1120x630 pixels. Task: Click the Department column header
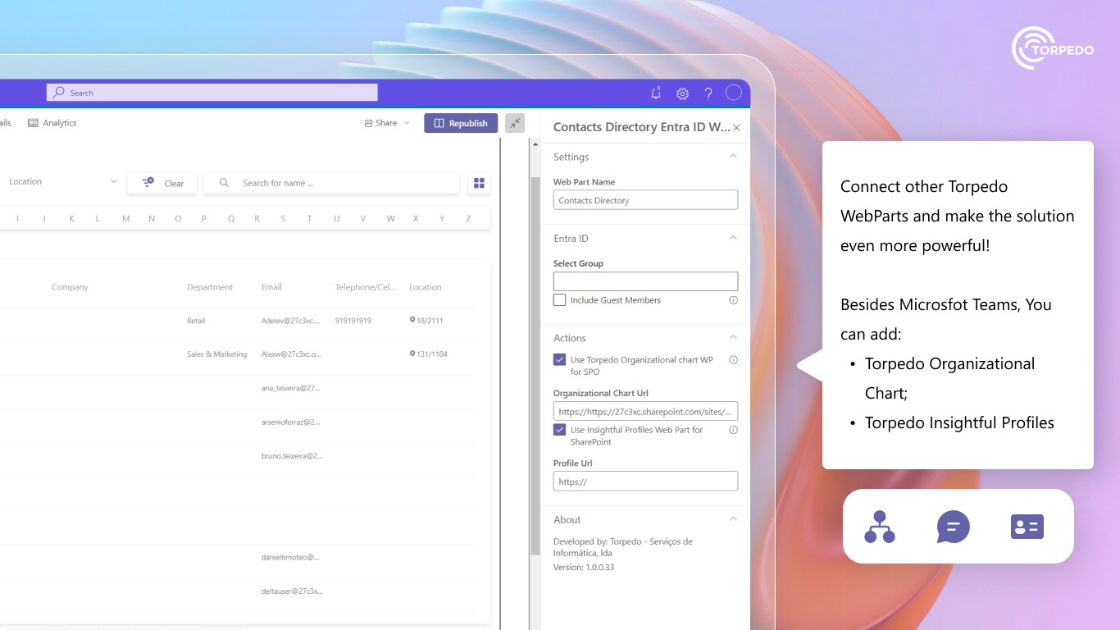click(210, 287)
